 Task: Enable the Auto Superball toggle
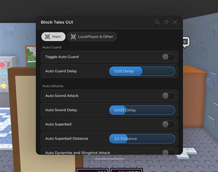tap(168, 124)
